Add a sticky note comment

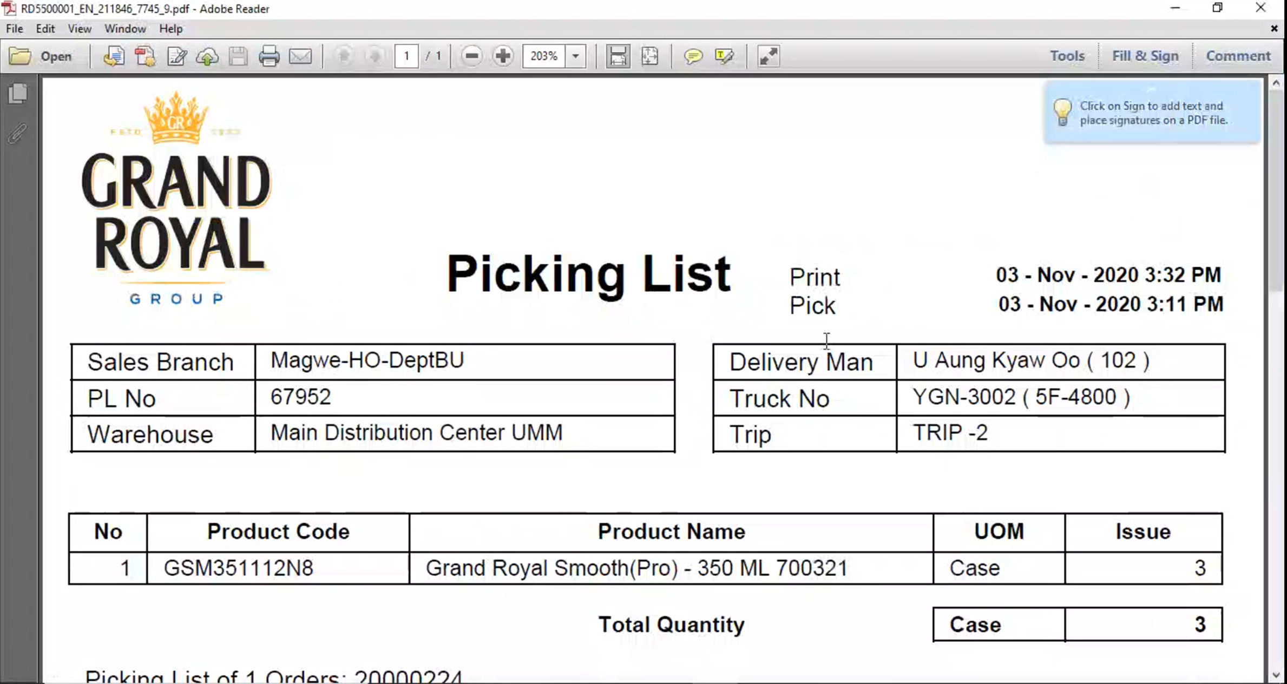(x=693, y=56)
